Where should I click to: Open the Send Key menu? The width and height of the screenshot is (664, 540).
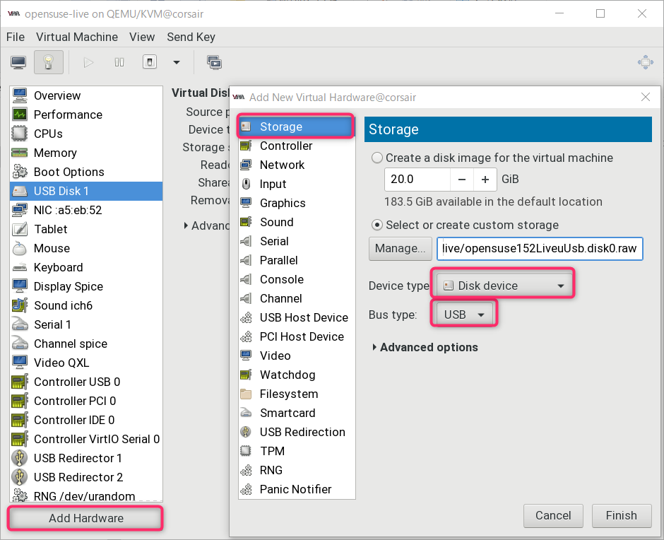pyautogui.click(x=191, y=37)
